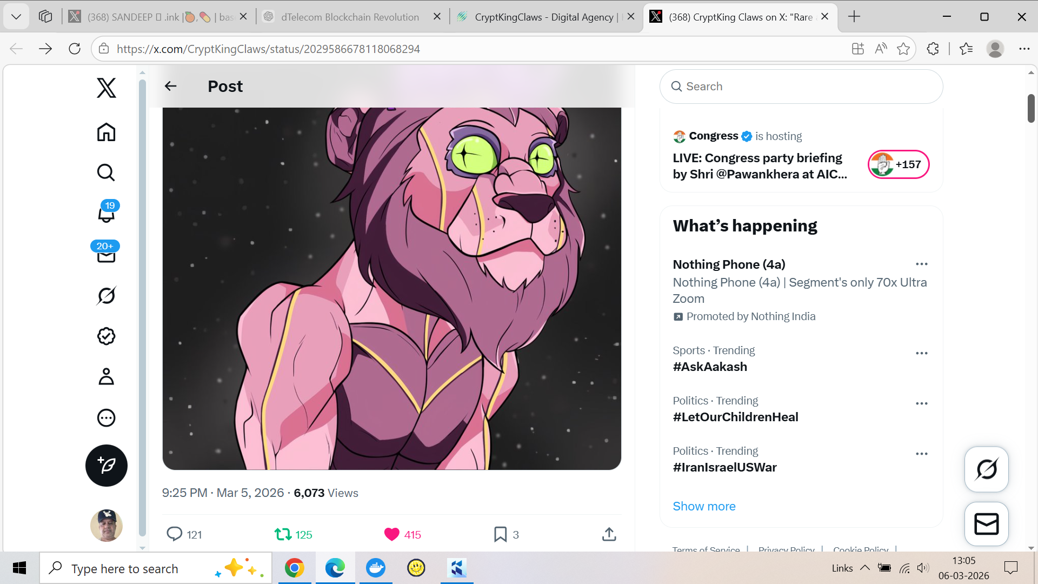
Task: Switch to CryptKingClaws Digital Agency tab
Action: [544, 17]
